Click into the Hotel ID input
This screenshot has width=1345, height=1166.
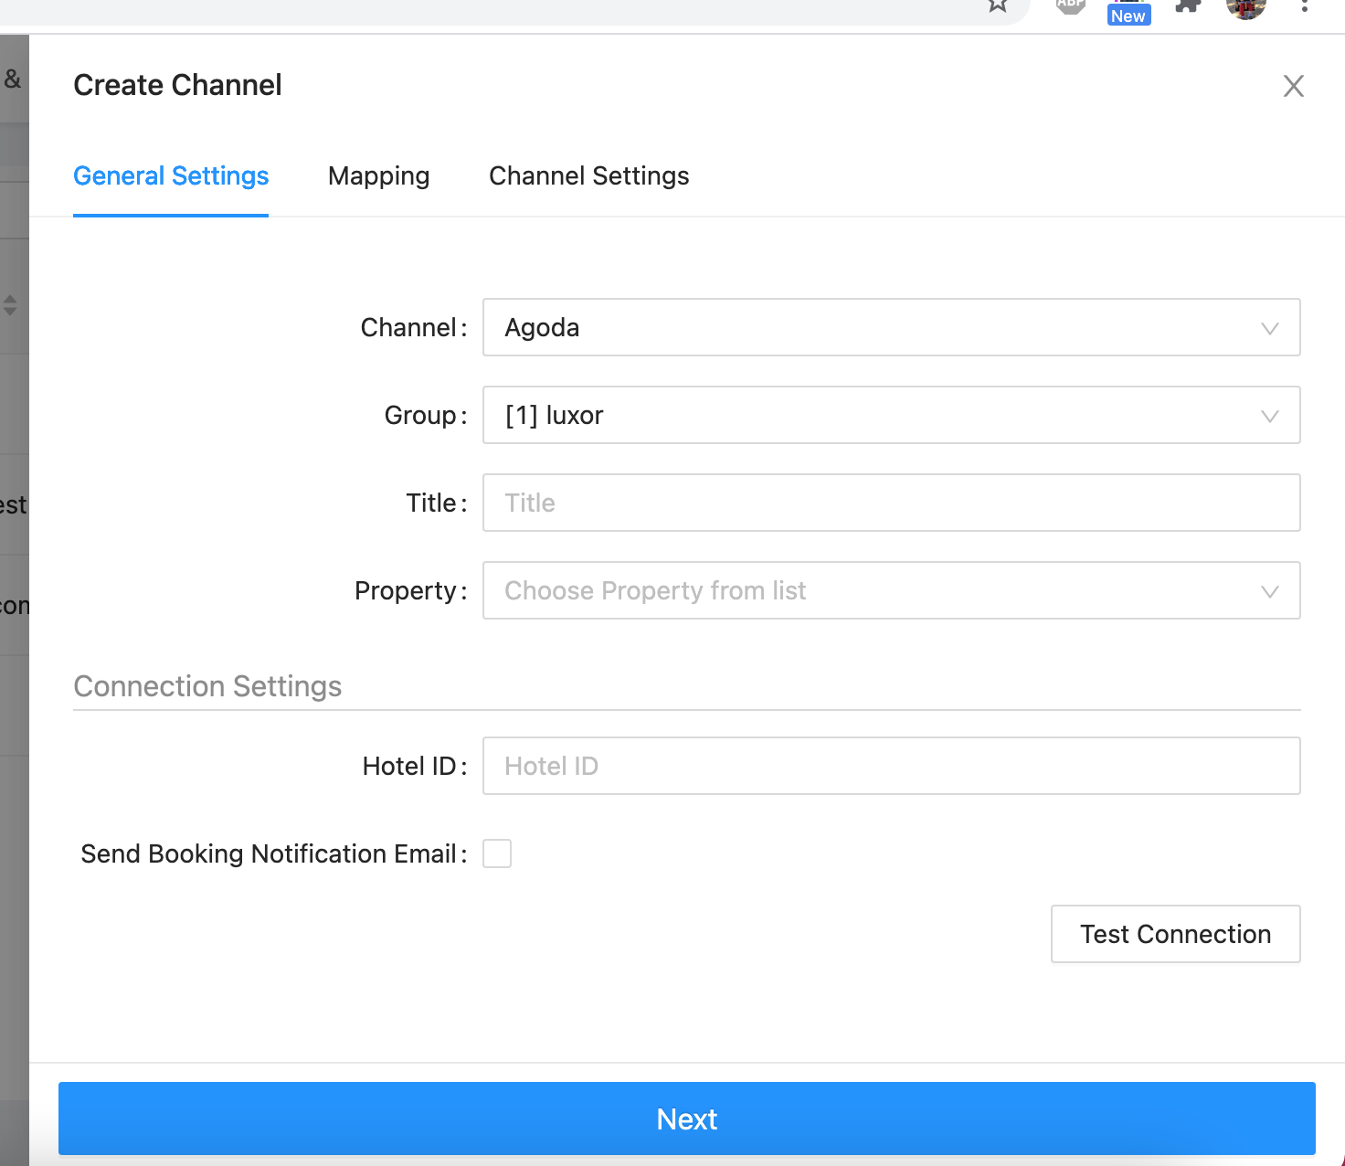(x=891, y=766)
